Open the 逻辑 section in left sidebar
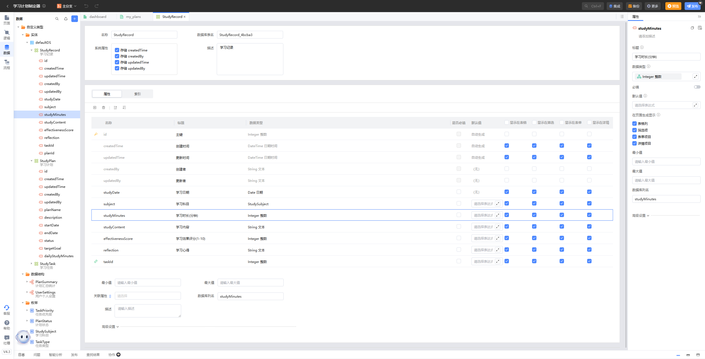 (x=7, y=35)
